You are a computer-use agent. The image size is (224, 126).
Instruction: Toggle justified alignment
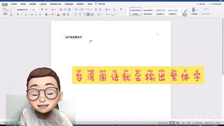pyautogui.click(x=88, y=14)
